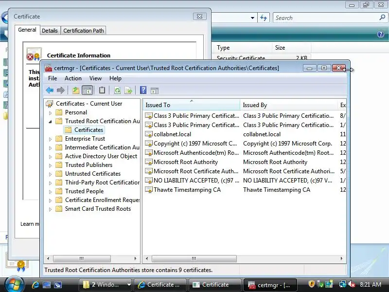The width and height of the screenshot is (389, 292).
Task: Click the Export List toolbar icon
Action: [128, 90]
